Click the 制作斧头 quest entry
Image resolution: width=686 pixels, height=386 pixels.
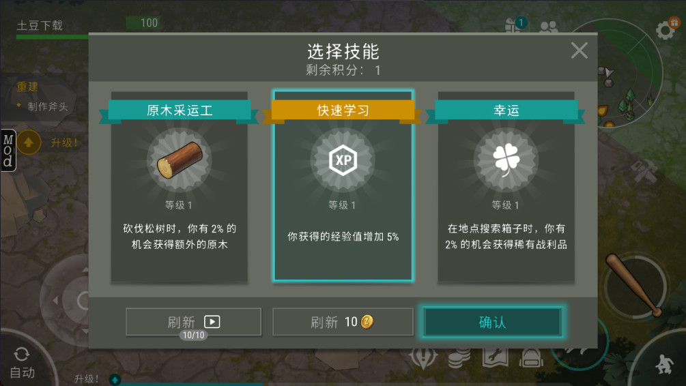pyautogui.click(x=48, y=106)
